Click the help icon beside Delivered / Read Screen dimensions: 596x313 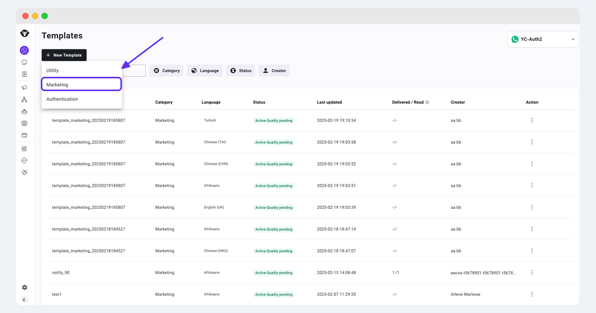tap(427, 102)
